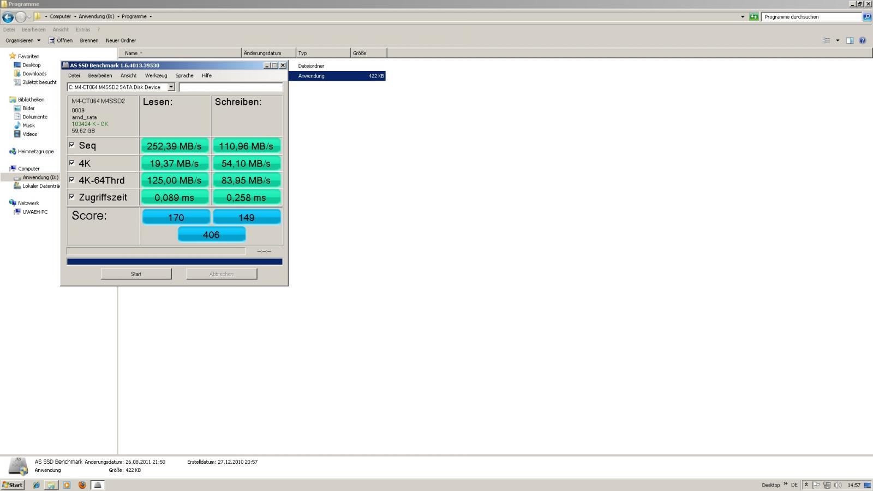
Task: Click the Abbrechen button
Action: coord(222,274)
